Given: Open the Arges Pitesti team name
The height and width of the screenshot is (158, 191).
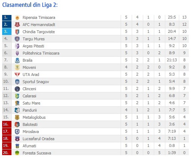Looking at the screenshot, I should point(33,46).
